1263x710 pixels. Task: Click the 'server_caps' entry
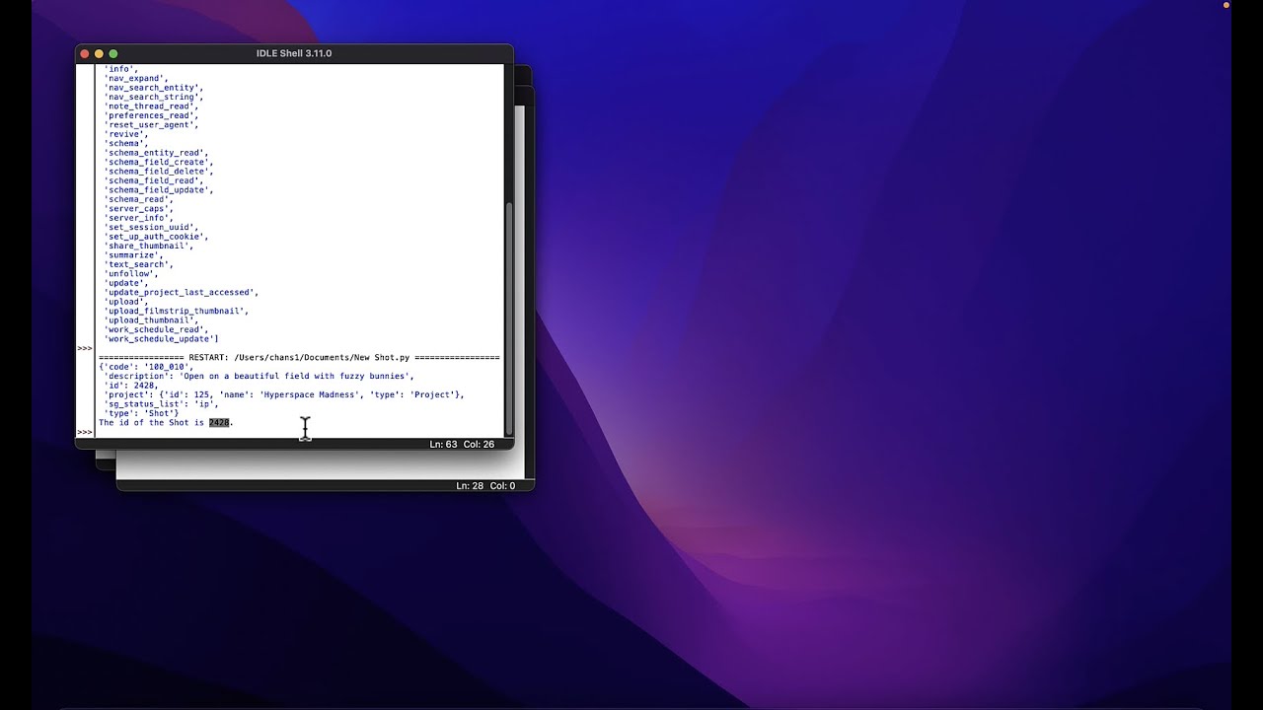[139, 209]
